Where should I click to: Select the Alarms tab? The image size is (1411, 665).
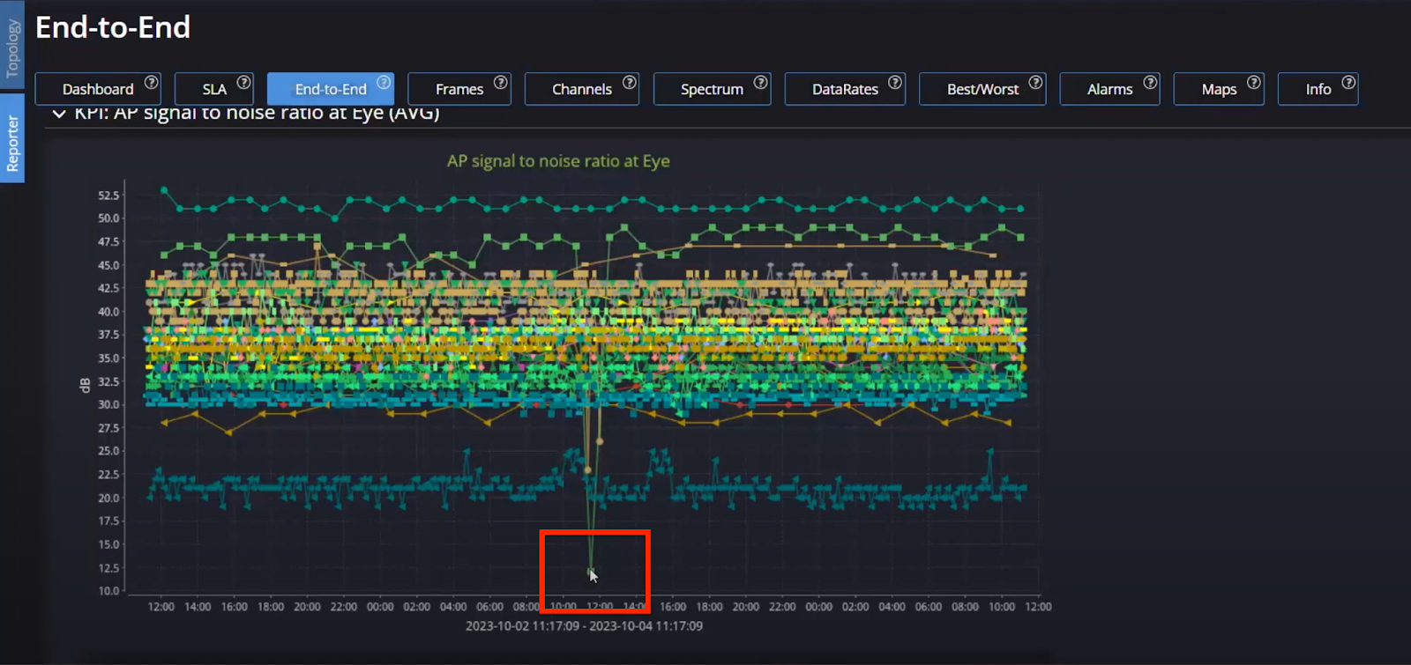tap(1109, 89)
